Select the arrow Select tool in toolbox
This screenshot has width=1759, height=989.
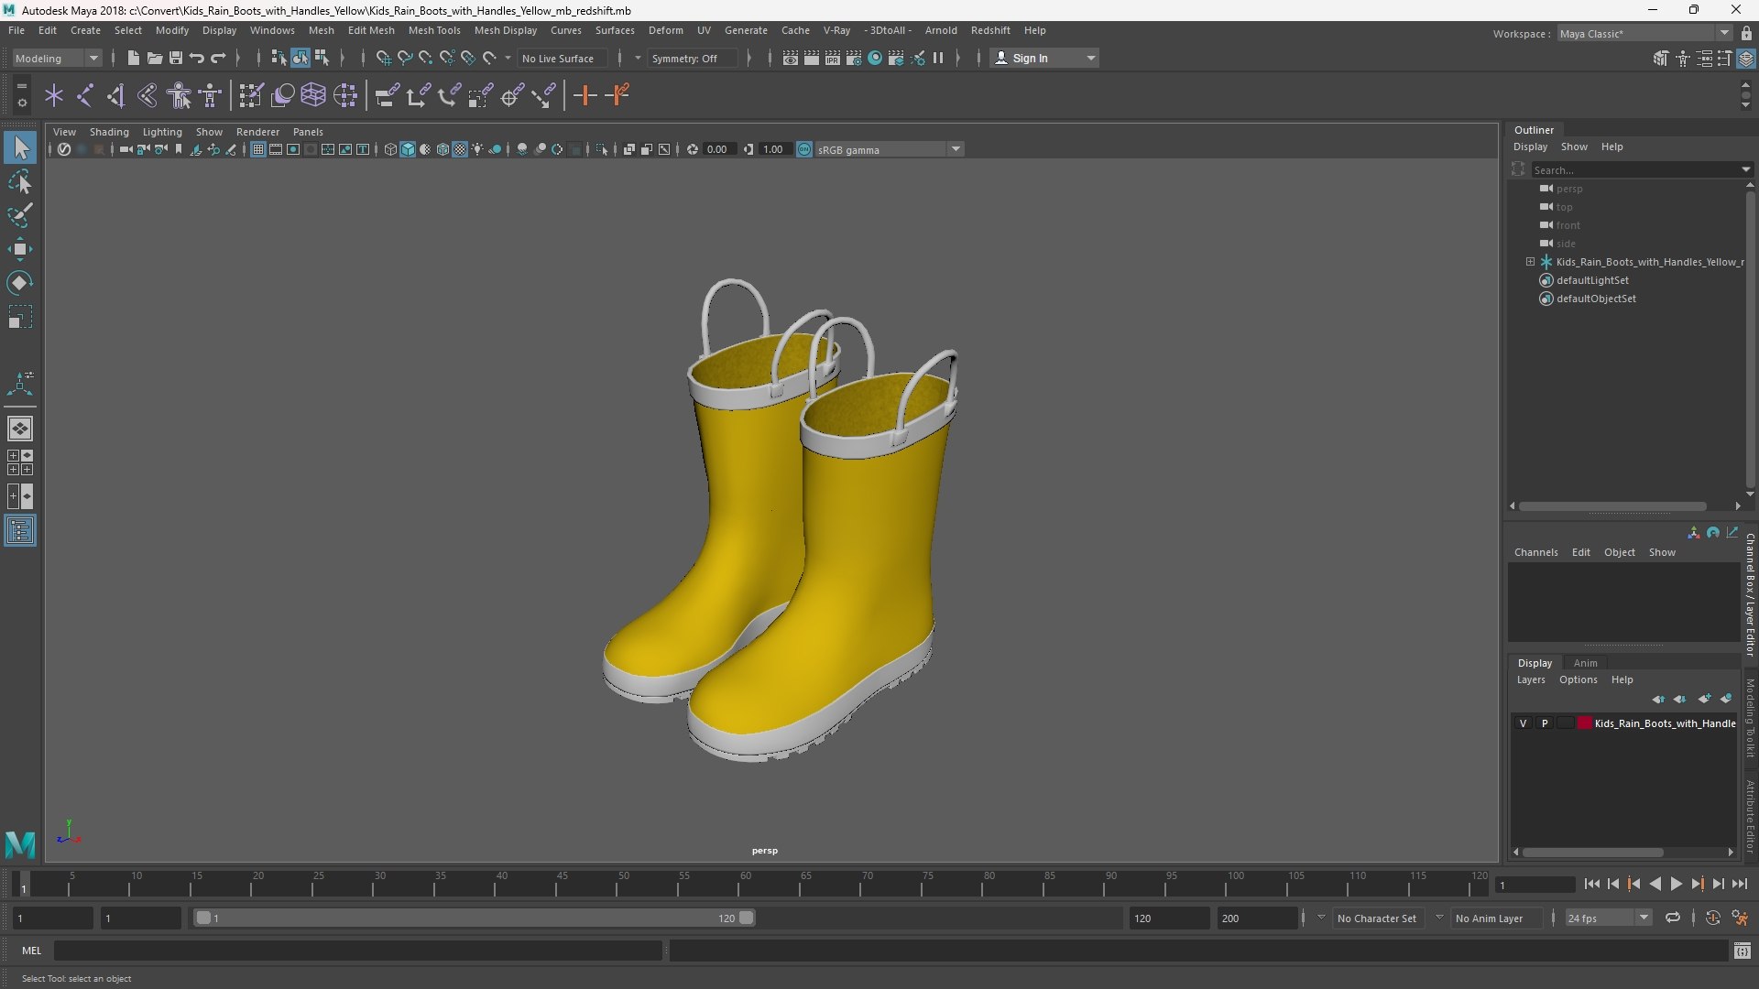tap(20, 147)
